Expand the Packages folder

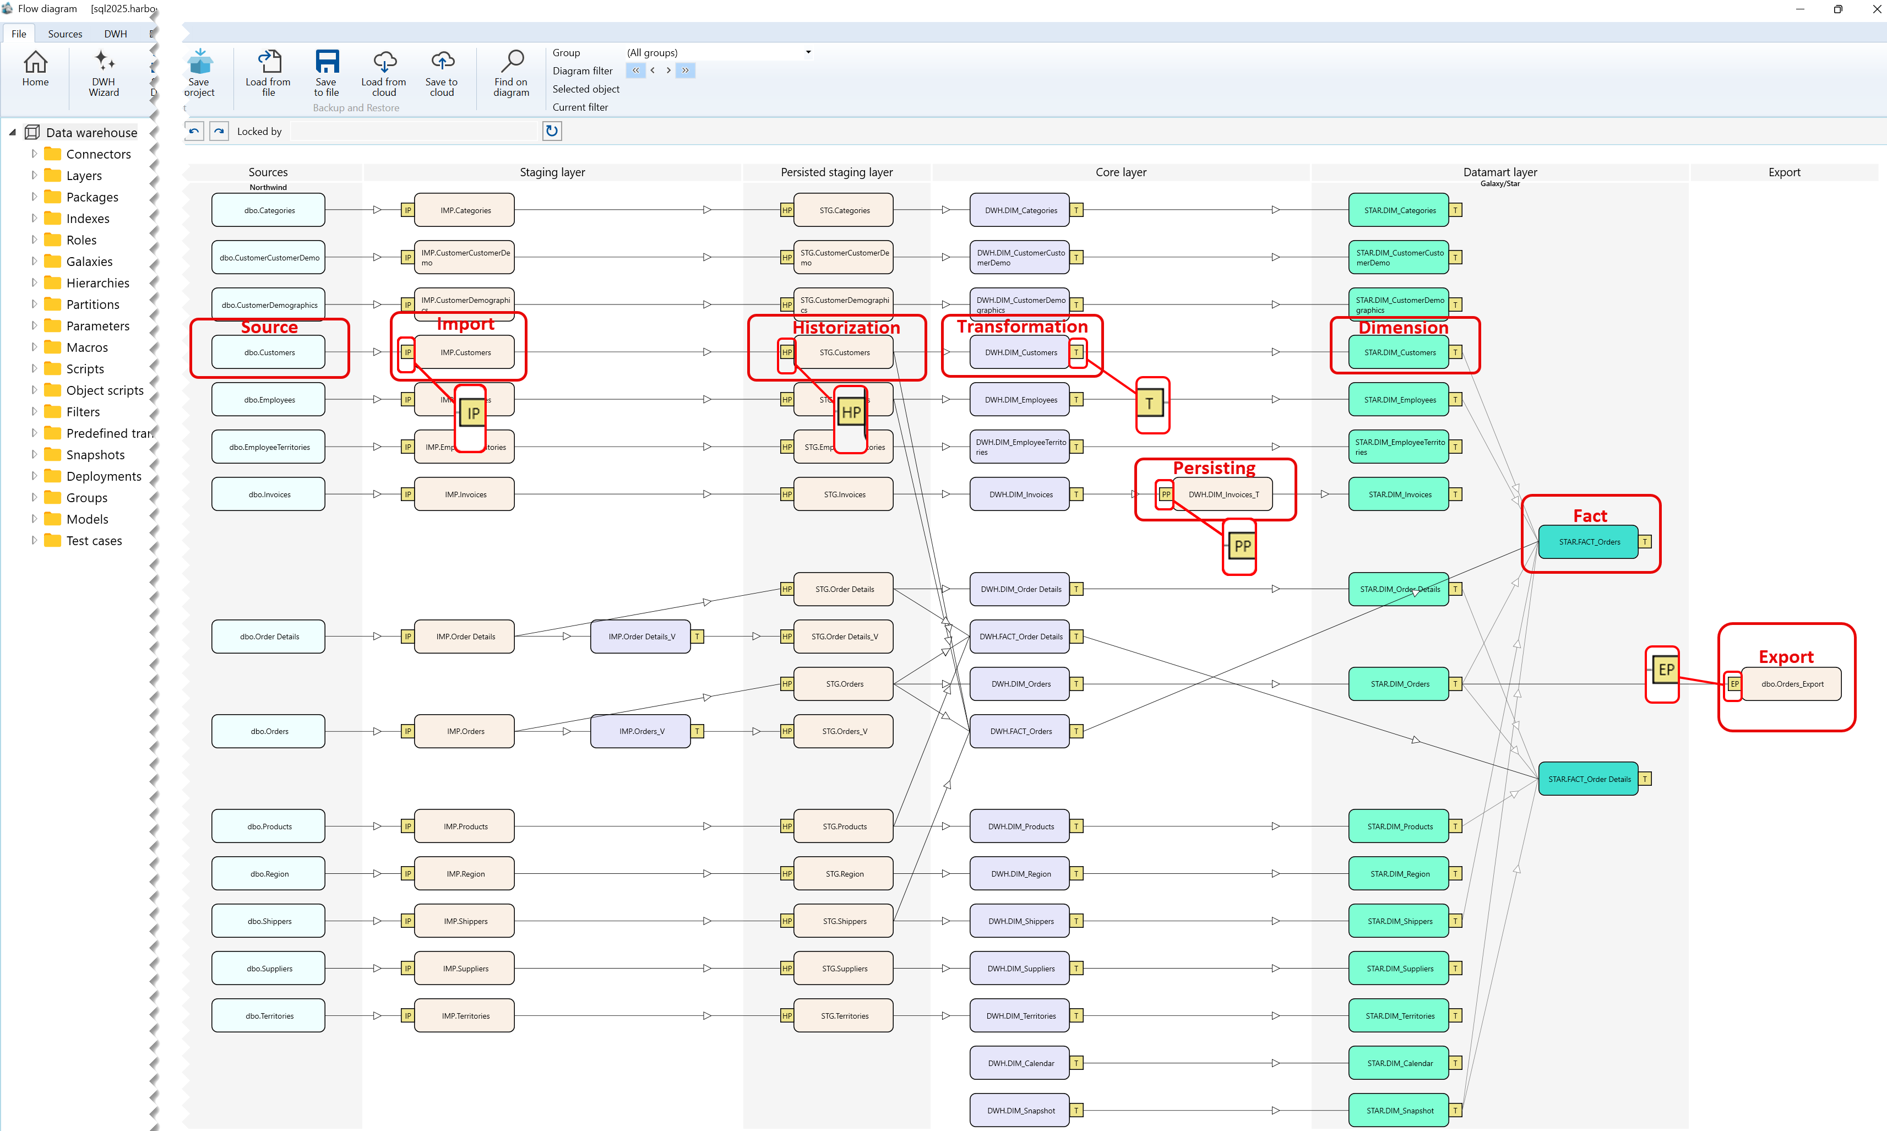point(34,197)
